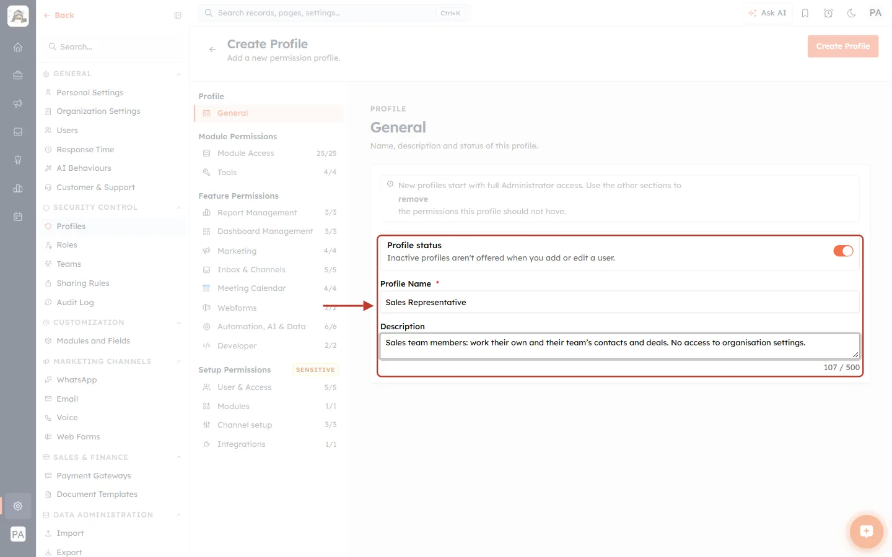
Task: Open the megaphone marketing icon
Action: 18,103
